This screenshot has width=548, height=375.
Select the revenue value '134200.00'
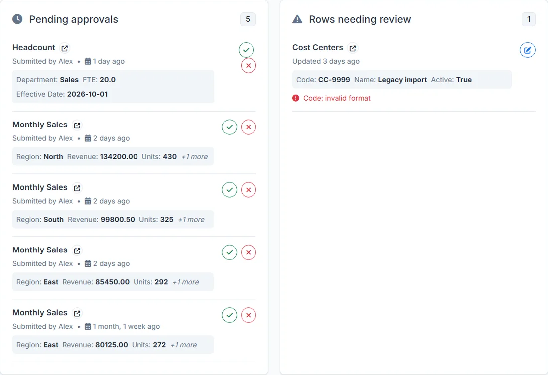click(x=119, y=156)
